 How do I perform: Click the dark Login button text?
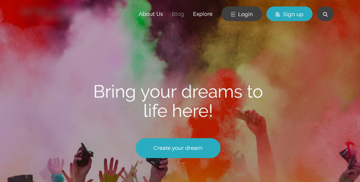pyautogui.click(x=245, y=15)
